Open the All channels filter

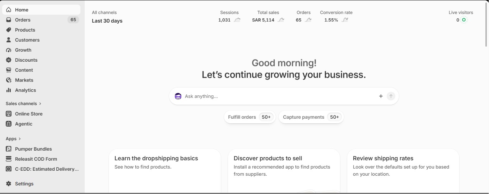point(104,13)
